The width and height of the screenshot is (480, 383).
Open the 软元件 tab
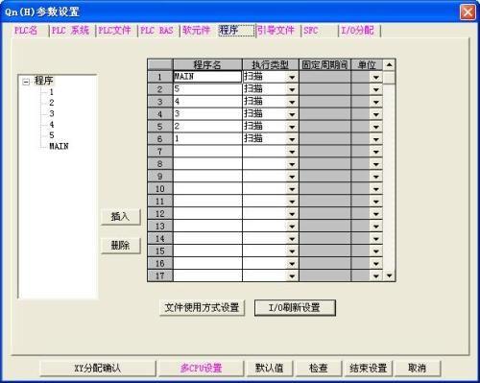point(196,31)
